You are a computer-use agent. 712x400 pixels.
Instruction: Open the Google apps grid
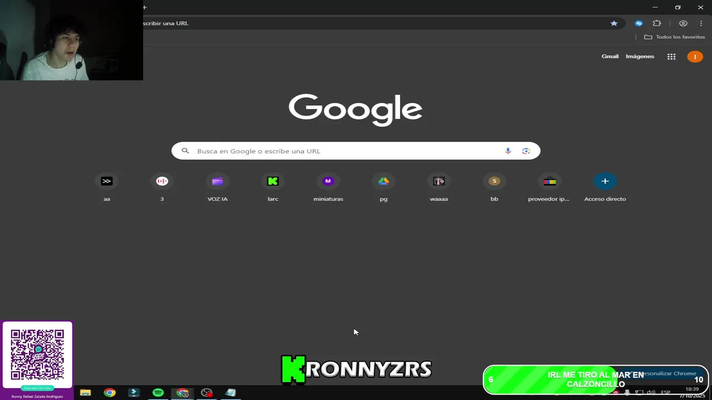(x=671, y=57)
